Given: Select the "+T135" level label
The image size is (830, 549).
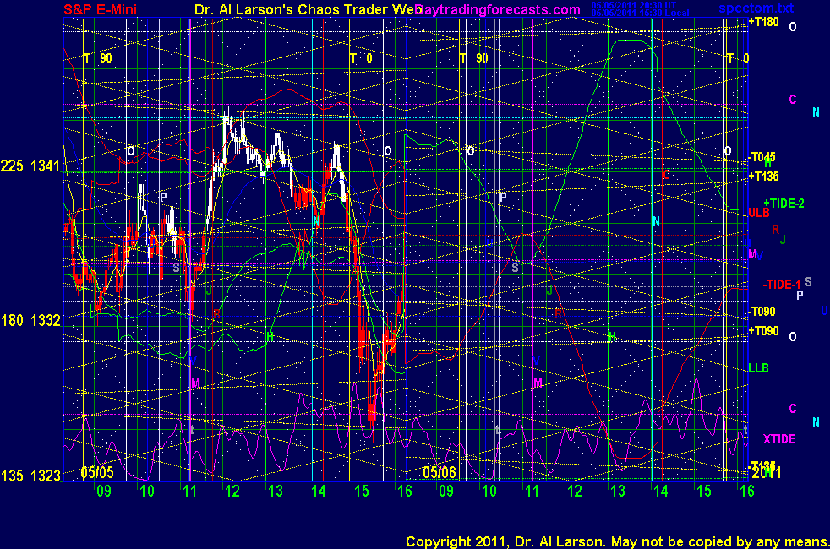Looking at the screenshot, I should tap(763, 177).
